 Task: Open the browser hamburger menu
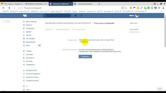pos(155,4)
